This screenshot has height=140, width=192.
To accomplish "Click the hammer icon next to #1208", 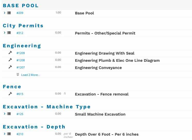I will 10,60.
